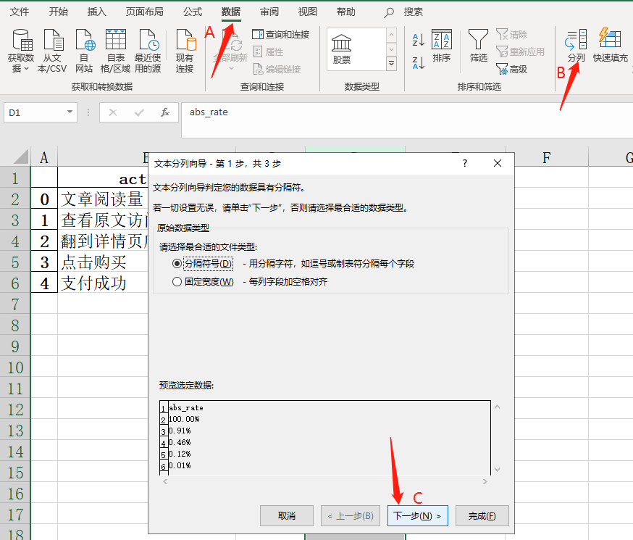Viewport: 633px width, 540px height.
Task: Switch to the Review (审阅) tab
Action: pyautogui.click(x=269, y=12)
